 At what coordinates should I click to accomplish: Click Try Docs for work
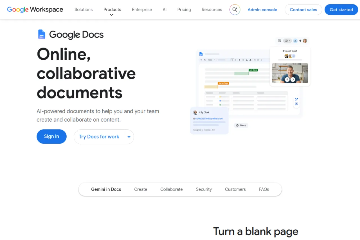pyautogui.click(x=99, y=137)
